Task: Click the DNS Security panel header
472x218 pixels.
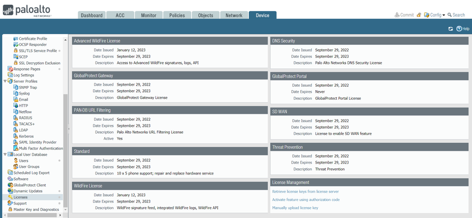Action: tap(369, 41)
